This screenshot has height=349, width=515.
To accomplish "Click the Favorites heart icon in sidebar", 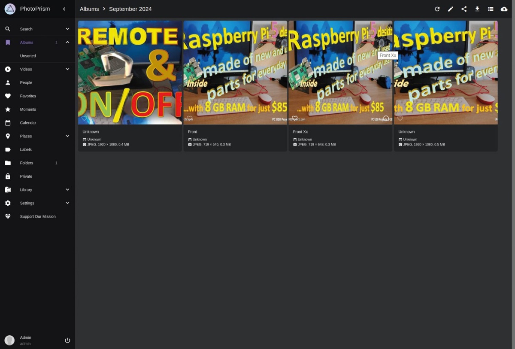I will 8,96.
